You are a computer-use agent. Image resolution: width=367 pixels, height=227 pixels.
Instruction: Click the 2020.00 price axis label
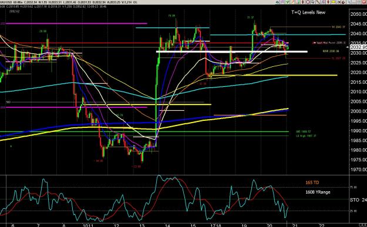point(358,72)
